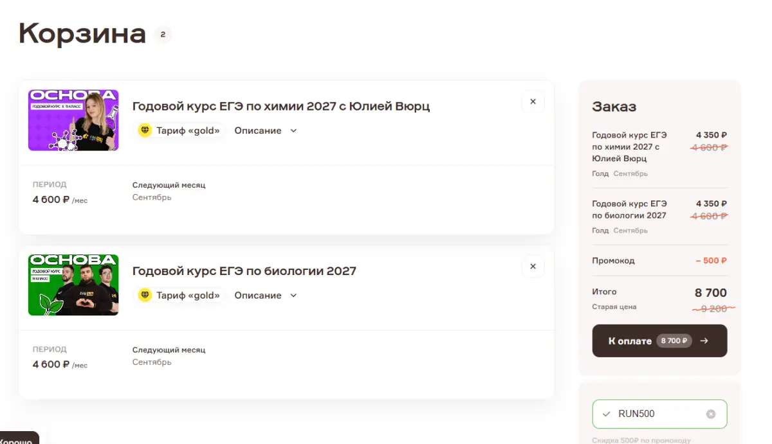
Task: Remove biology course with X icon
Action: [x=533, y=266]
